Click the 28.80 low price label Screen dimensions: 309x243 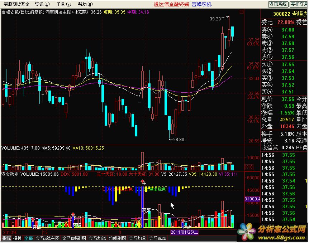[x=179, y=140]
